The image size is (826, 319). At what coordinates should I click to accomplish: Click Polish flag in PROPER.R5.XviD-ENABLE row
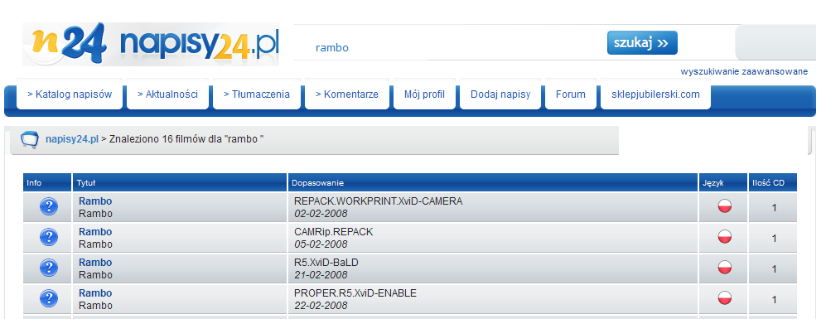(x=725, y=297)
